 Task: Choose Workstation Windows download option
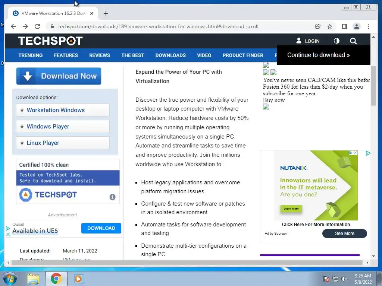[63, 110]
